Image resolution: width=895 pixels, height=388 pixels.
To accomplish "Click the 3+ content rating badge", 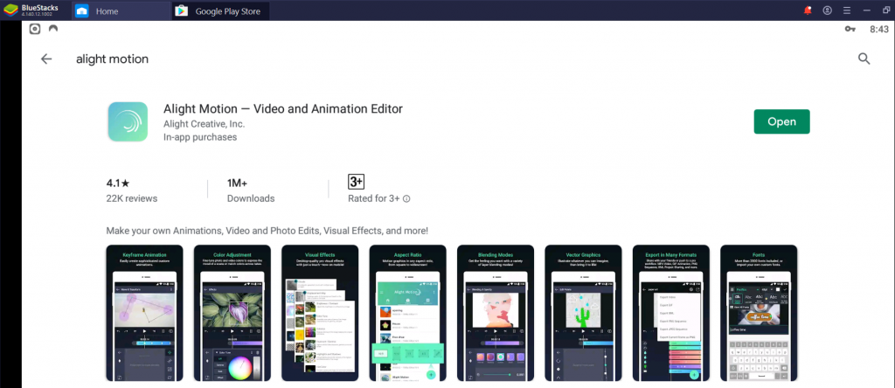I will pyautogui.click(x=357, y=182).
